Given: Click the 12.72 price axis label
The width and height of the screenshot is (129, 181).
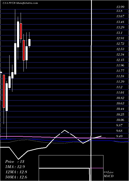Looking at the screenshot, I should pos(120,43).
